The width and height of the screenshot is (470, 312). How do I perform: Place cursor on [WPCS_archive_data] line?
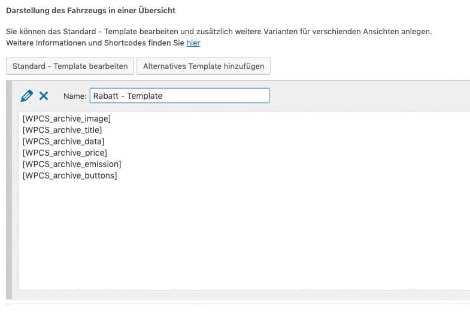(x=63, y=141)
